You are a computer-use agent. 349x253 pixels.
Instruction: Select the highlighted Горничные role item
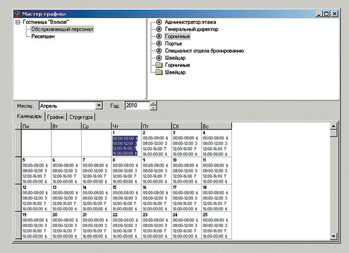(x=177, y=37)
